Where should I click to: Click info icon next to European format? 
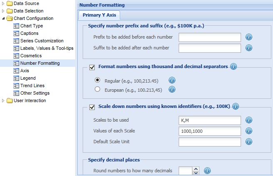pos(172,89)
